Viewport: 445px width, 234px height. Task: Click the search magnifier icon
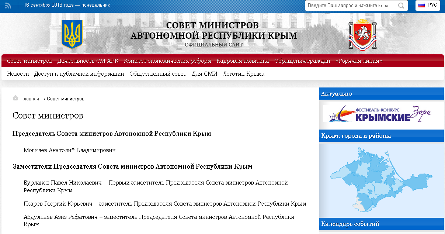[x=401, y=6]
